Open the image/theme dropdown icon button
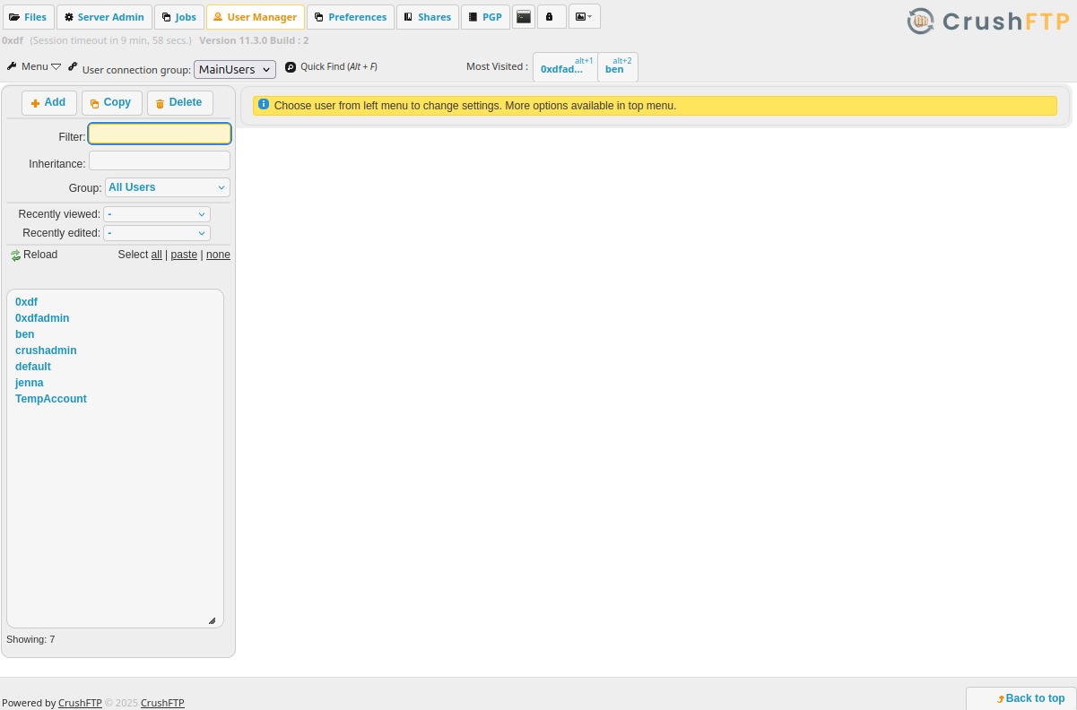Viewport: 1077px width, 710px height. tap(584, 17)
